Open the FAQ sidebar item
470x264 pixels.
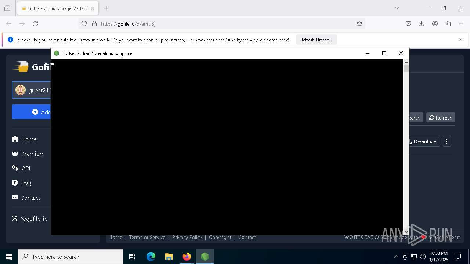pyautogui.click(x=21, y=183)
